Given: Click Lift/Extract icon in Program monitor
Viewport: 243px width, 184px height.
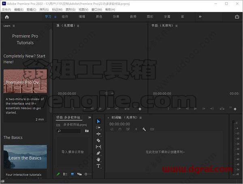Looking at the screenshot, I should 222,109.
